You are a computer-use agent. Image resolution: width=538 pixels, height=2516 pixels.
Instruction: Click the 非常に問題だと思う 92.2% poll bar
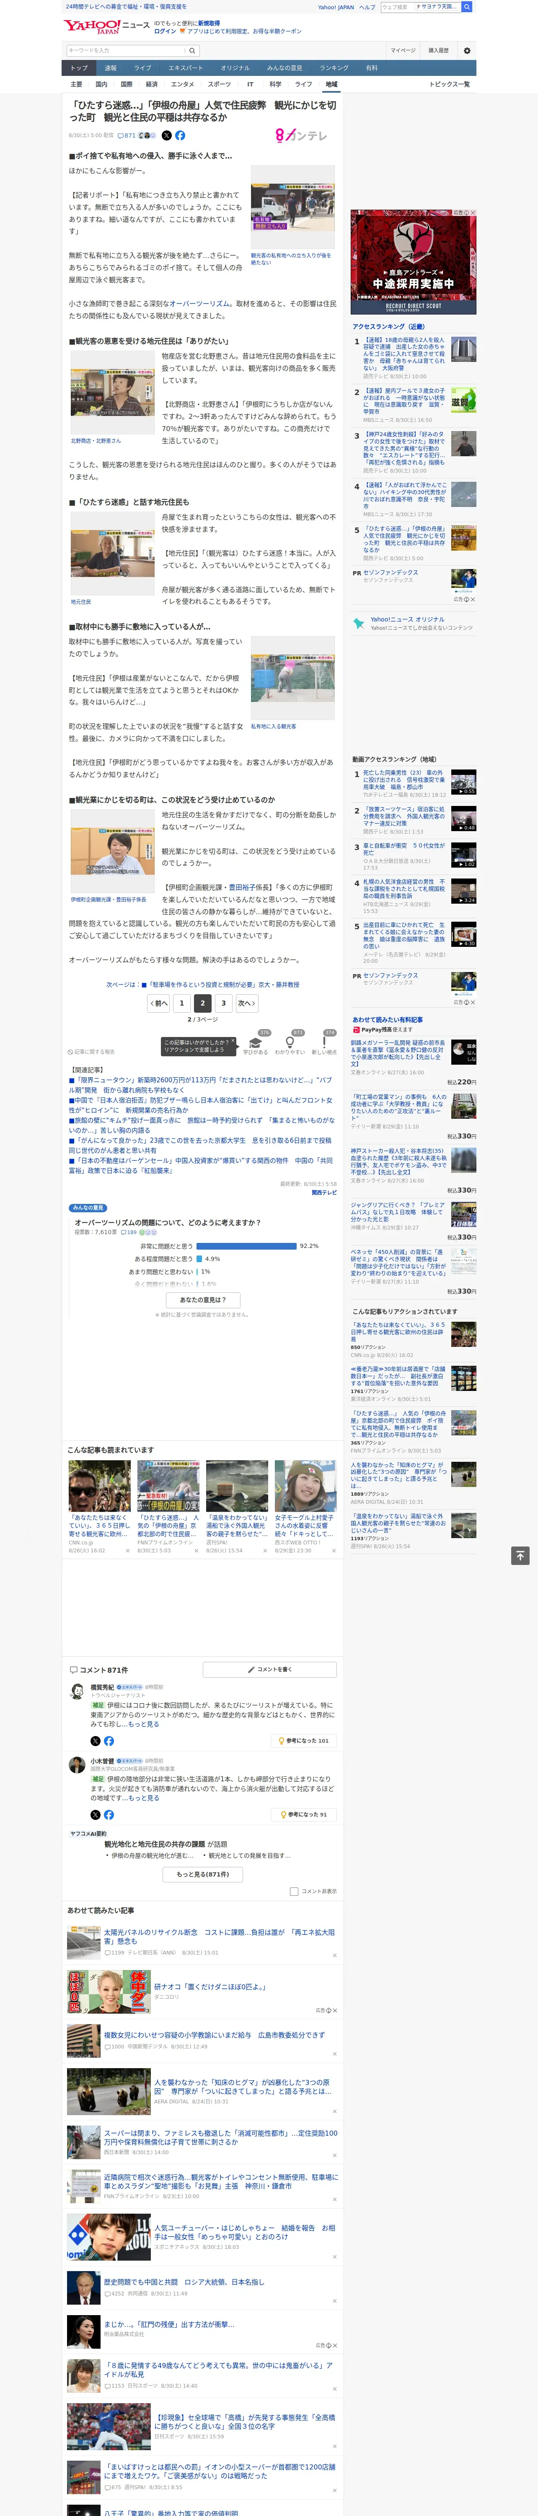(247, 1246)
